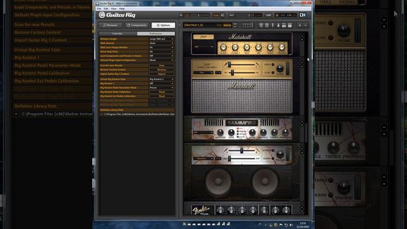Viewport: 407px width, 229px height.
Task: Switch to the Browser panel
Action: (x=110, y=25)
